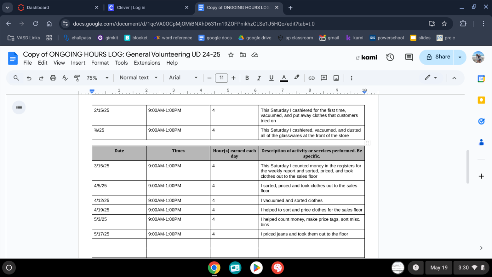Viewport: 492px width, 277px height.
Task: Open editing mode dropdown
Action: (431, 78)
